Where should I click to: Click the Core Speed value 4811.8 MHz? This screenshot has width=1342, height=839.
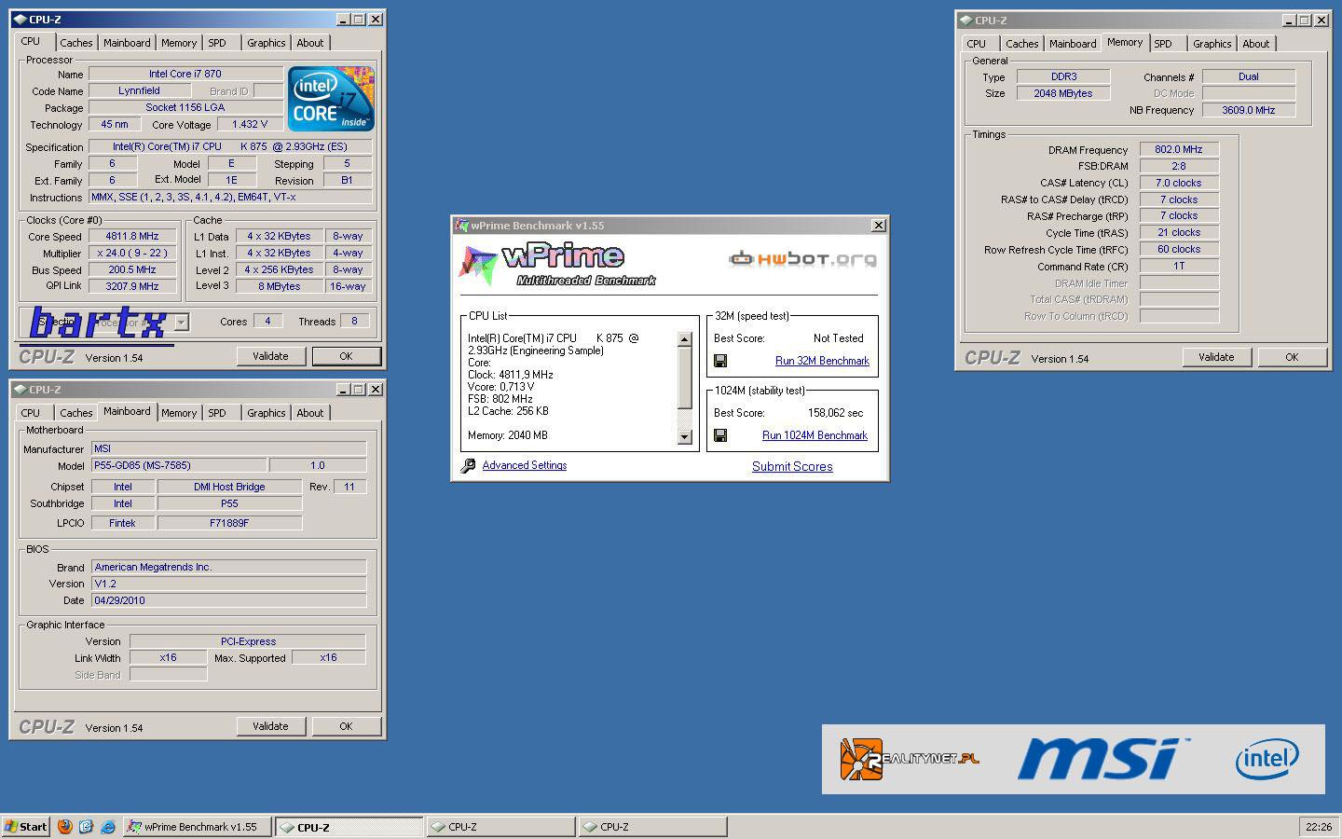point(132,237)
